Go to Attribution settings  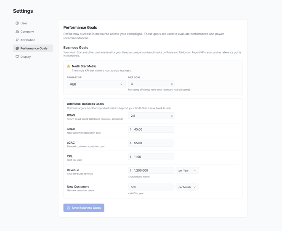pos(33,40)
